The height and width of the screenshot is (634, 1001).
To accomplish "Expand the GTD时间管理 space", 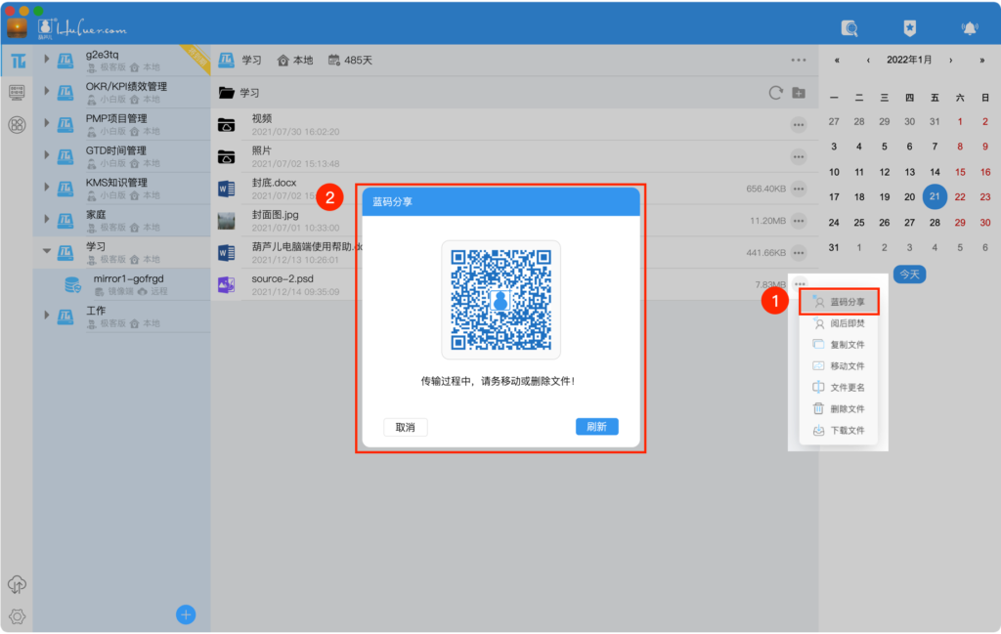I will 47,154.
